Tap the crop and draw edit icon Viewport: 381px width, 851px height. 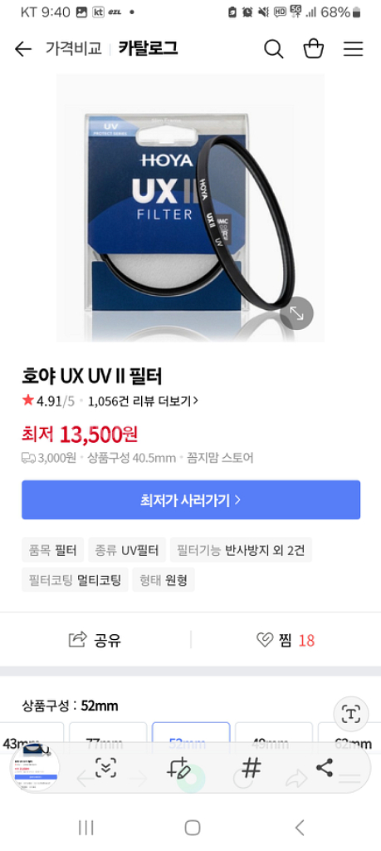coord(178,767)
